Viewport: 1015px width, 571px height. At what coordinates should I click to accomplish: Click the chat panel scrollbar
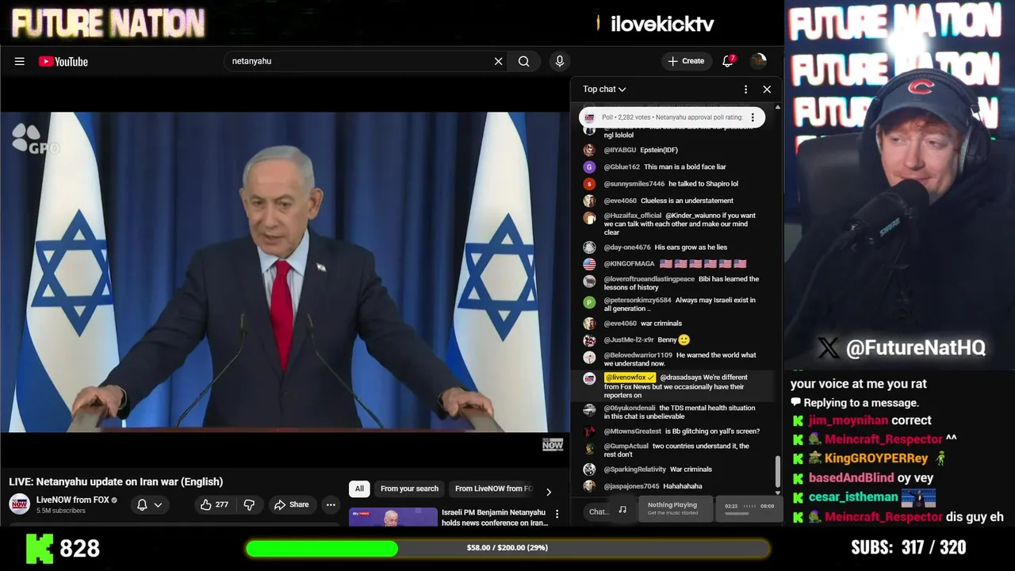(777, 472)
